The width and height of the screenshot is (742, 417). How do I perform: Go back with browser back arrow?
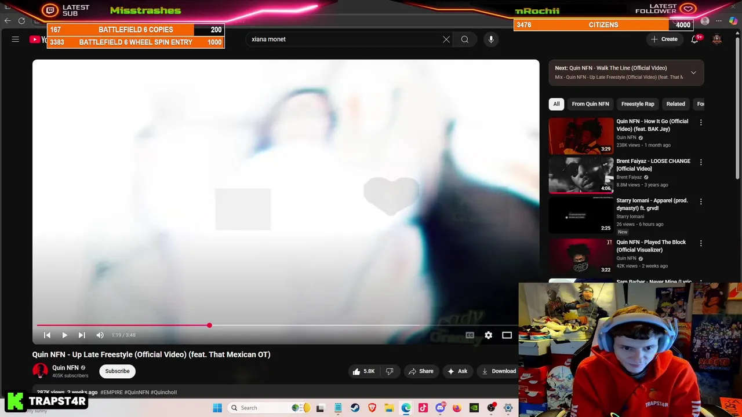click(x=8, y=21)
